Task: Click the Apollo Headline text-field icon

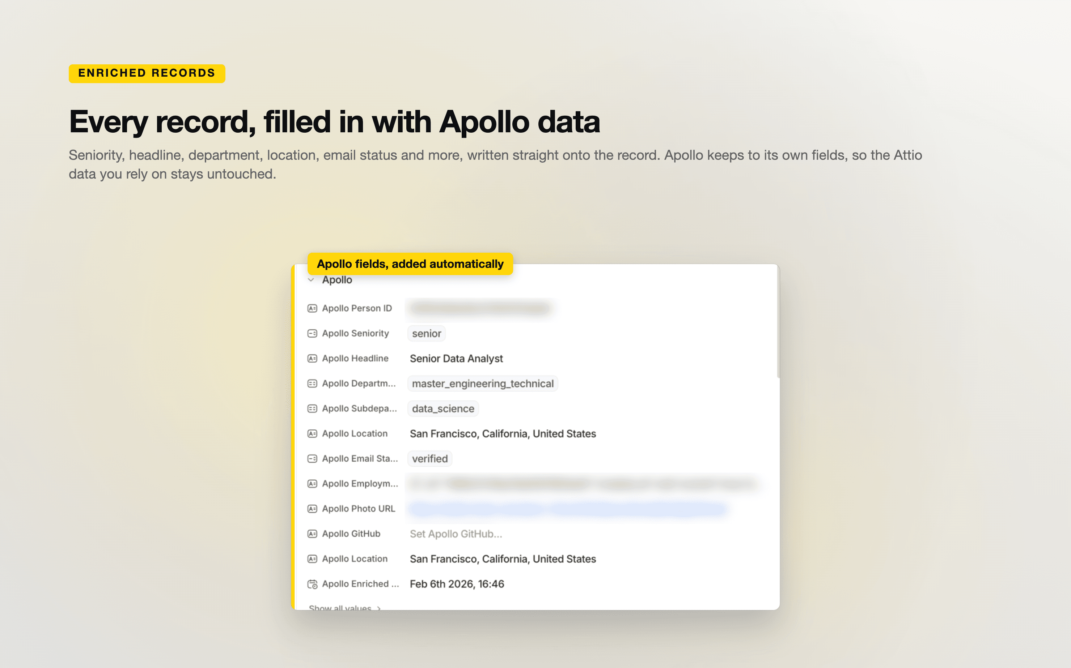Action: [312, 358]
